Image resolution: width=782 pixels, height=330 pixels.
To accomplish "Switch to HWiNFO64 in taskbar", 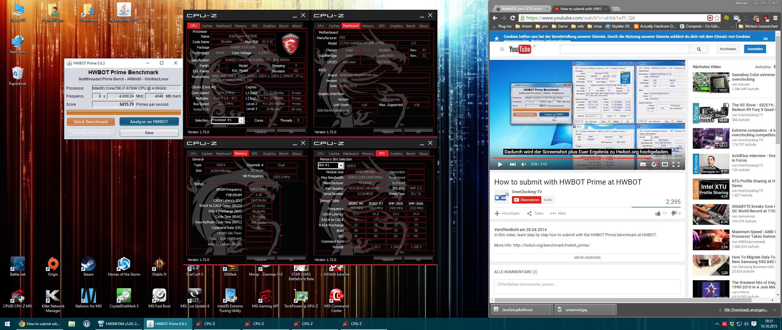I will (119, 324).
